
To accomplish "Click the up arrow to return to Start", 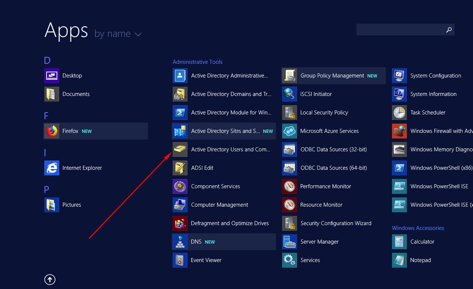I will (50, 280).
